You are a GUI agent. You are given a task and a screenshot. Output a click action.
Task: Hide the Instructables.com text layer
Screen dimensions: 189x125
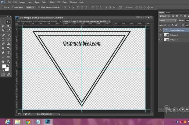tap(160, 30)
